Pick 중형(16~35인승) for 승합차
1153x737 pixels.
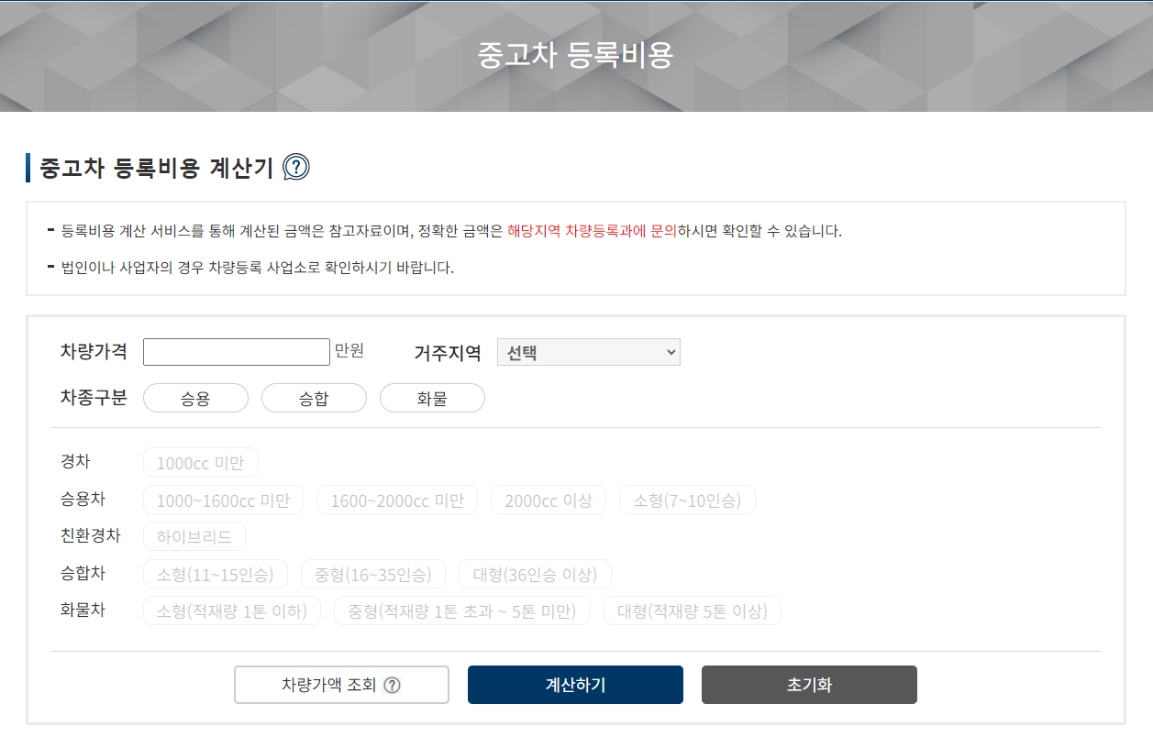373,573
